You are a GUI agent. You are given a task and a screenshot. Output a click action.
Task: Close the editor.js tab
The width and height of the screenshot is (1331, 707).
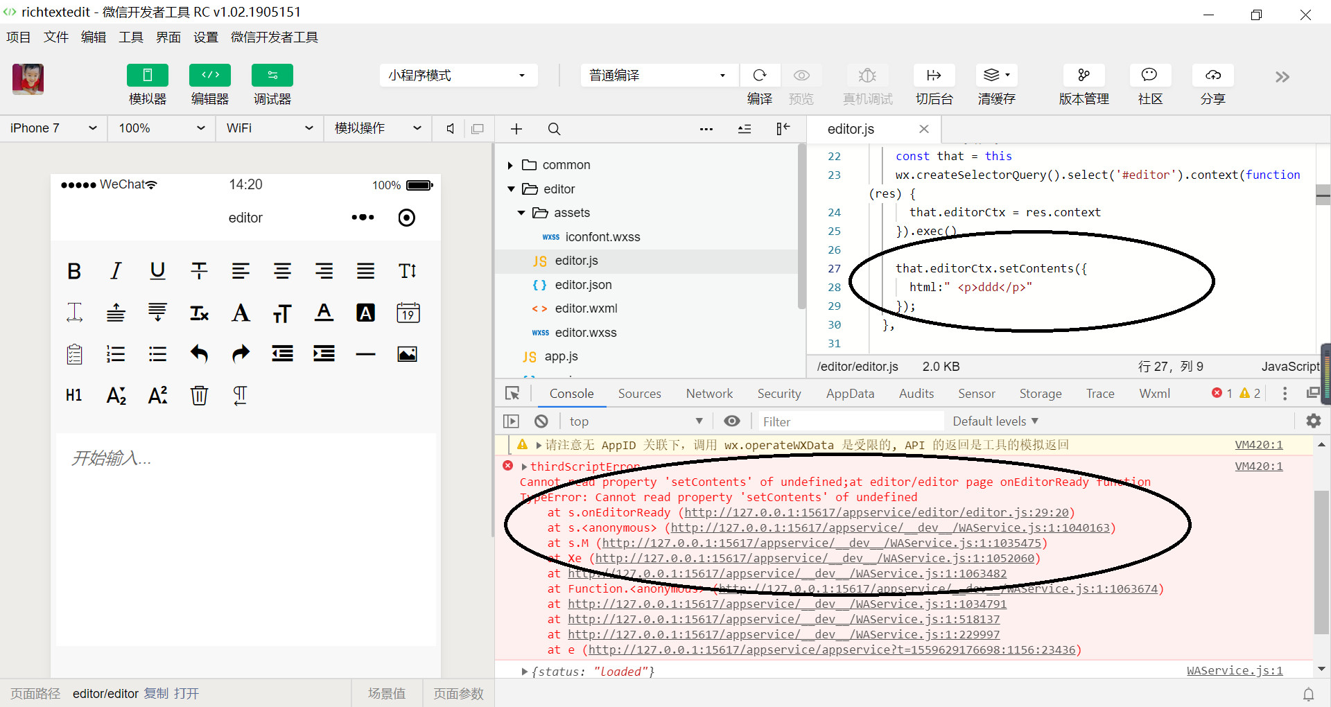point(924,129)
